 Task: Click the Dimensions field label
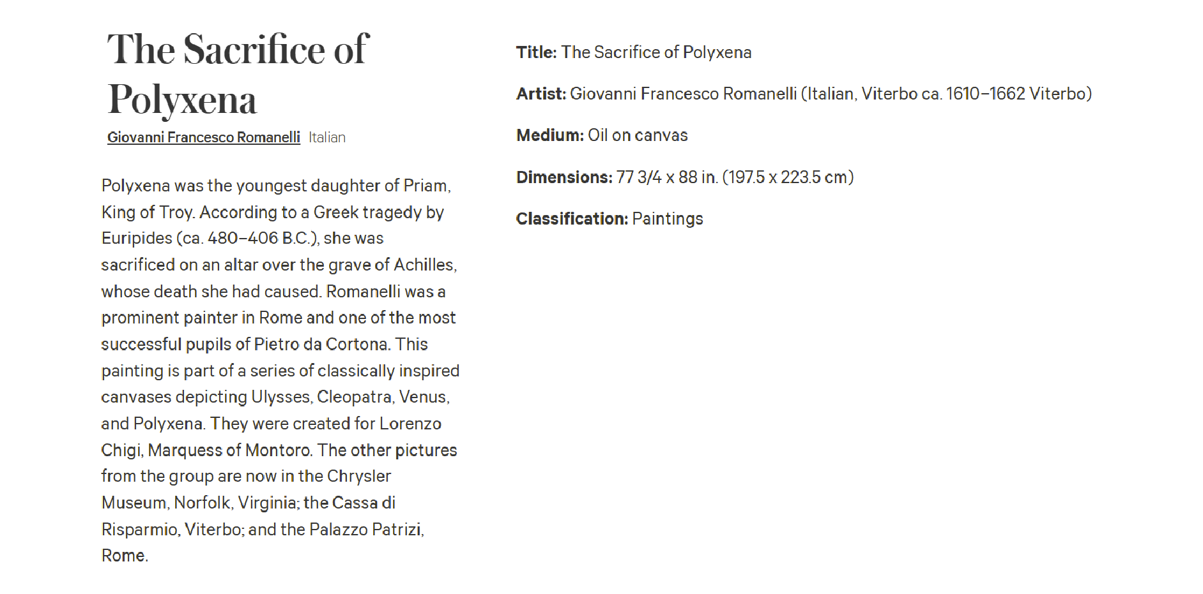tap(564, 177)
